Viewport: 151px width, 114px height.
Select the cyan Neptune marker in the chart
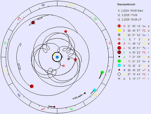pos(94,90)
